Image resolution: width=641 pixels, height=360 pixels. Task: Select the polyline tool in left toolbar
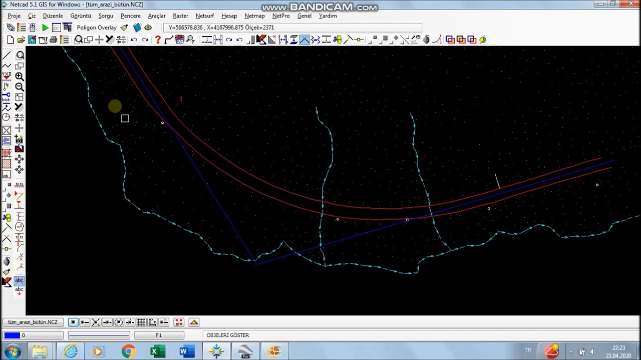[7, 66]
